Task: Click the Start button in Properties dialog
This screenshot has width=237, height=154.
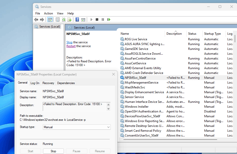Action: (30, 151)
